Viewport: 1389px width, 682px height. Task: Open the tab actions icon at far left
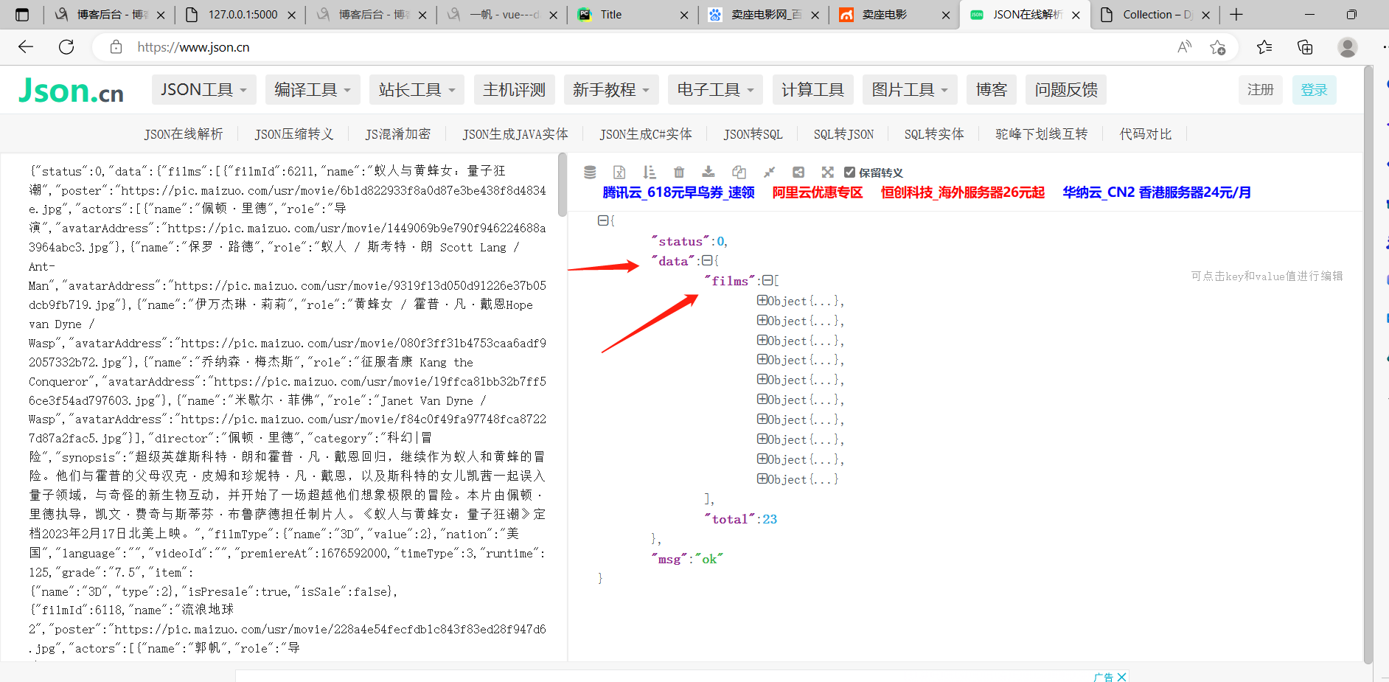coord(22,15)
